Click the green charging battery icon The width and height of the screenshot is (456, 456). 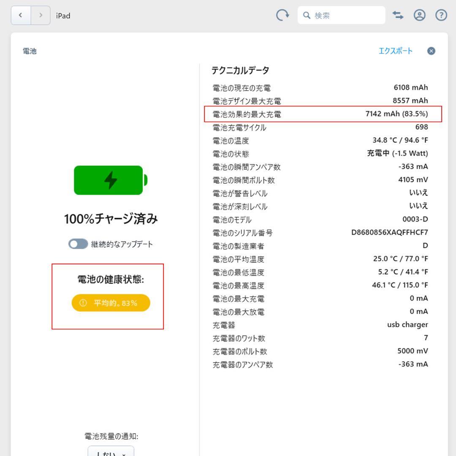tap(109, 180)
